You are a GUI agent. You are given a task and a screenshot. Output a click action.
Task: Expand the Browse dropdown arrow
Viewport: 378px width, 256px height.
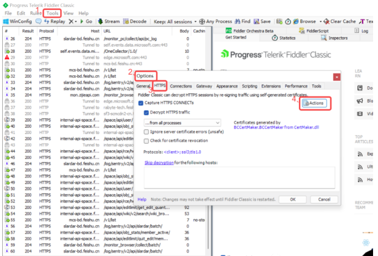pos(320,22)
